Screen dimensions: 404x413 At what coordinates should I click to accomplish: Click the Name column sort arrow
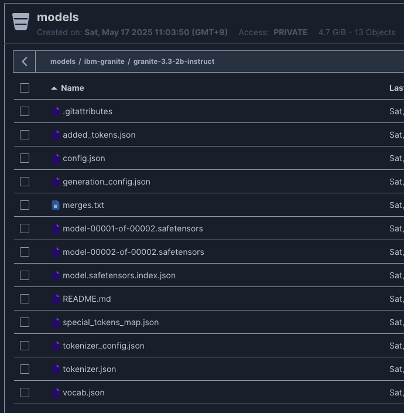pyautogui.click(x=54, y=88)
